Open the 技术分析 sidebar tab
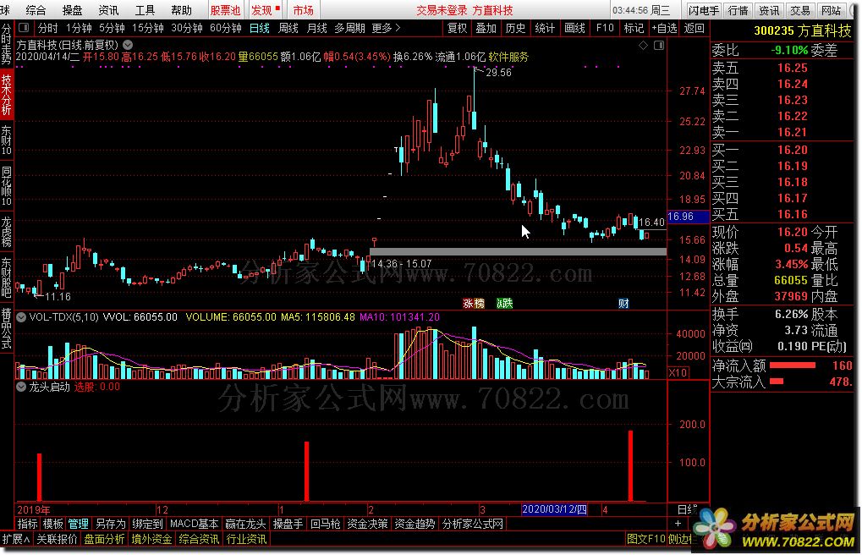The image size is (862, 555). coord(7,95)
